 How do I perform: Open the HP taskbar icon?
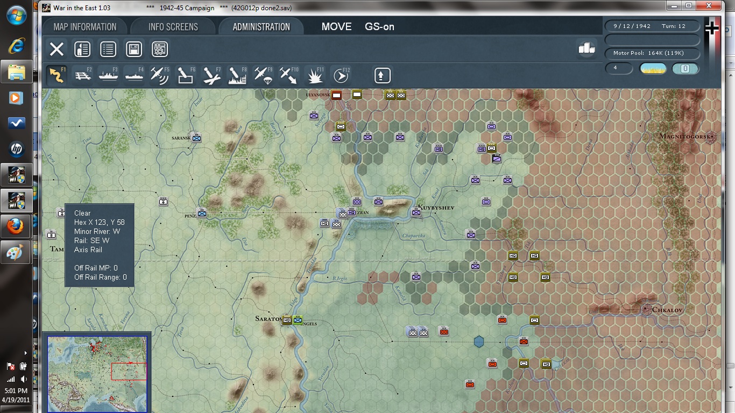[16, 149]
